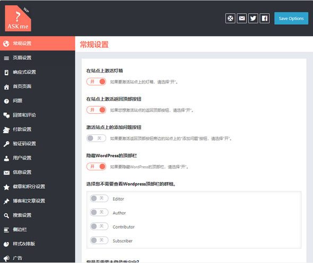Disable the back-to-top button toggle
The height and width of the screenshot is (263, 313).
click(96, 110)
